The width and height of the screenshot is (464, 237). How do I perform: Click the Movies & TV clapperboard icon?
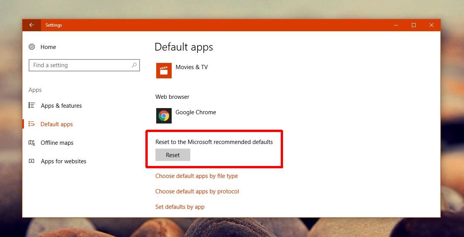164,71
